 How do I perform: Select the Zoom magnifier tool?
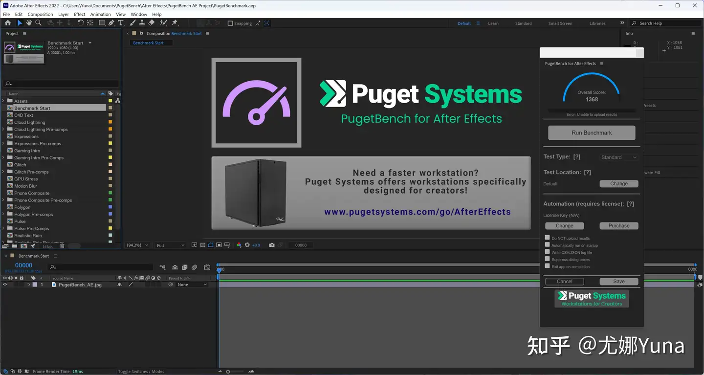(38, 23)
